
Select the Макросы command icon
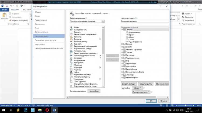(x=71, y=65)
